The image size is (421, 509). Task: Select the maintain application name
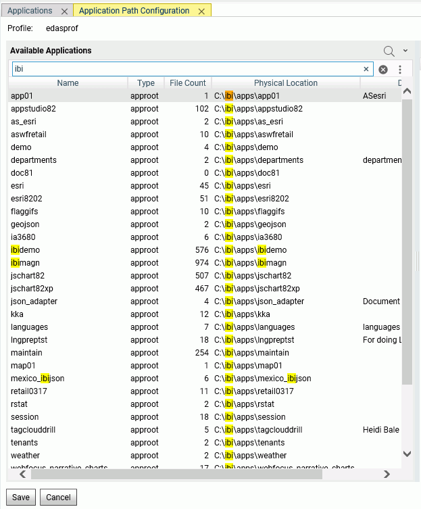(x=26, y=353)
